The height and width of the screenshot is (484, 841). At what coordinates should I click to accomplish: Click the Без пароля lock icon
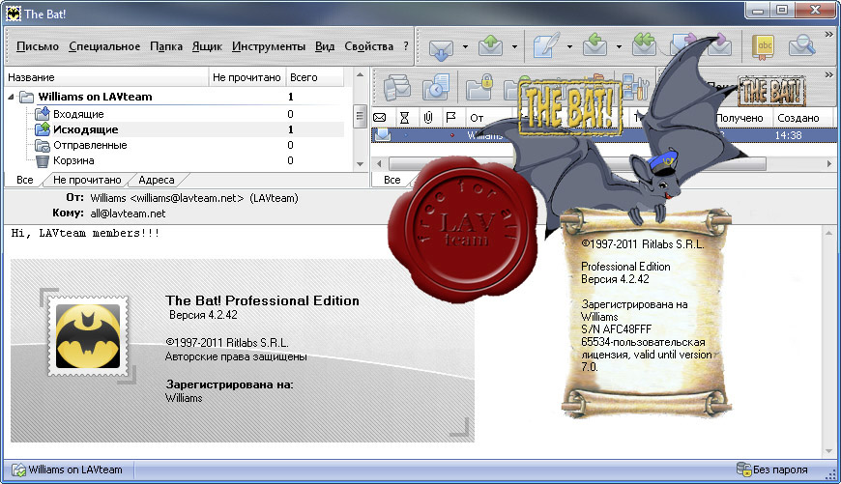743,470
